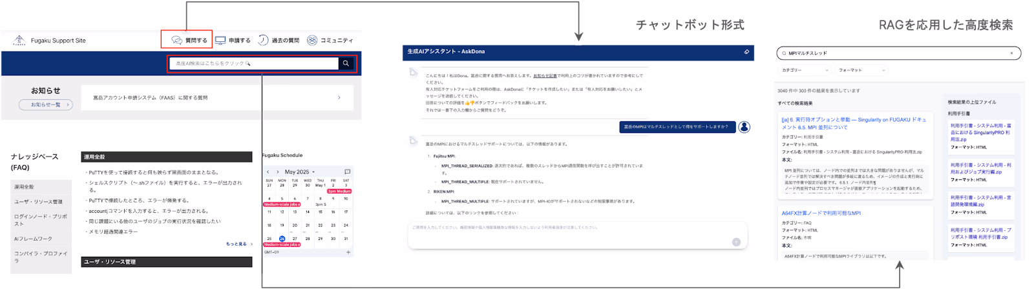Screen dimensions: 1034x289
Task: Click the pin icon in AskDona header
Action: click(746, 52)
